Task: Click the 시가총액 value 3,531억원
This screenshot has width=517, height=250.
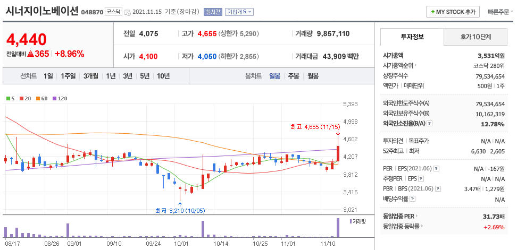Action: [x=491, y=56]
